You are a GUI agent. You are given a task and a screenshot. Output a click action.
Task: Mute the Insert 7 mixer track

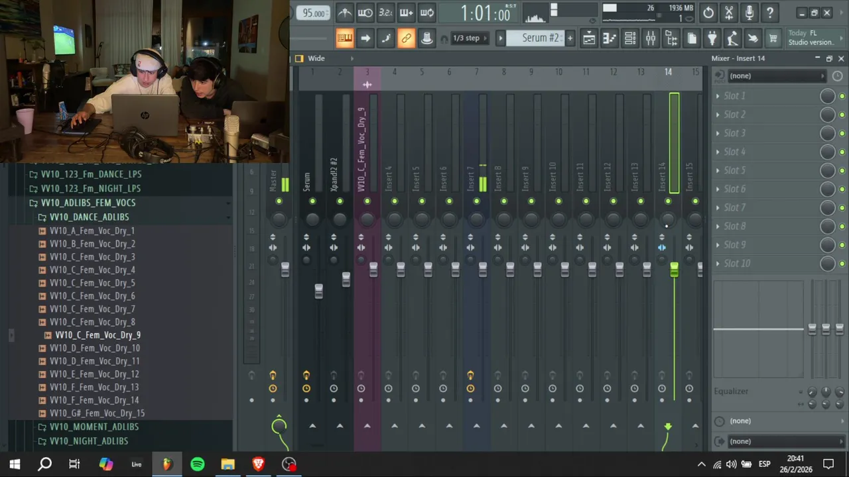(476, 201)
